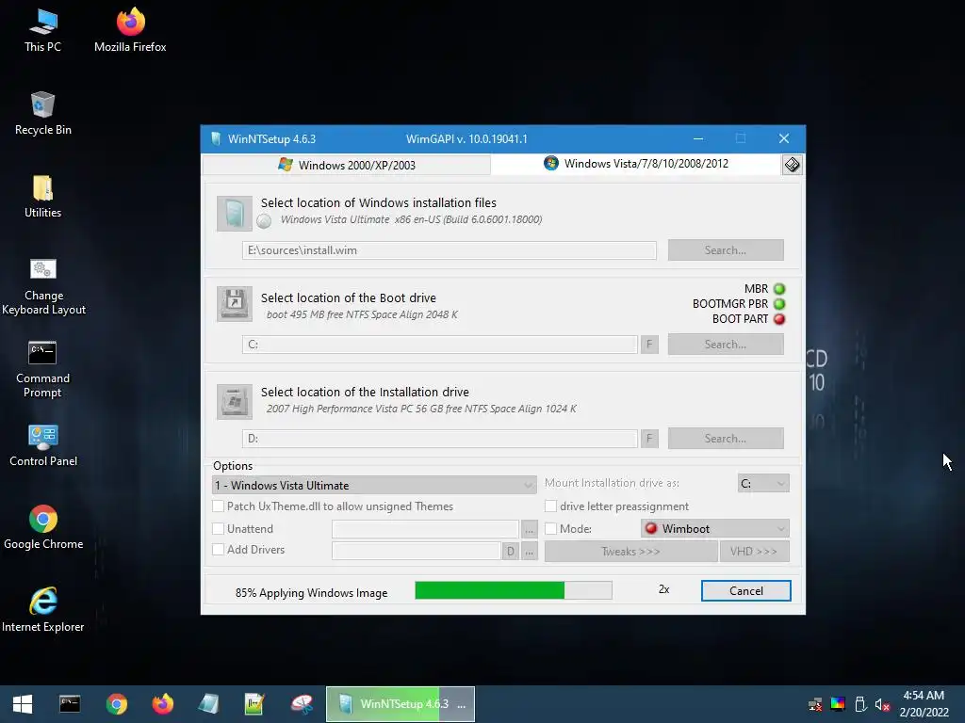Toggle the Unattend checkbox
The image size is (965, 723).
(x=218, y=529)
